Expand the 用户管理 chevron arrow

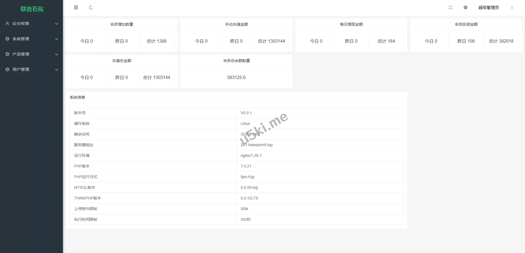click(x=57, y=70)
